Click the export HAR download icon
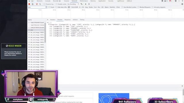The image size is (184, 103). click(x=89, y=4)
